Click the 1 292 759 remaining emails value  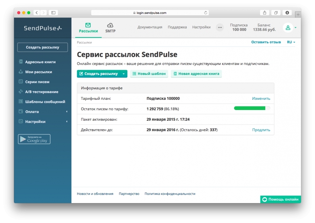click(x=155, y=109)
